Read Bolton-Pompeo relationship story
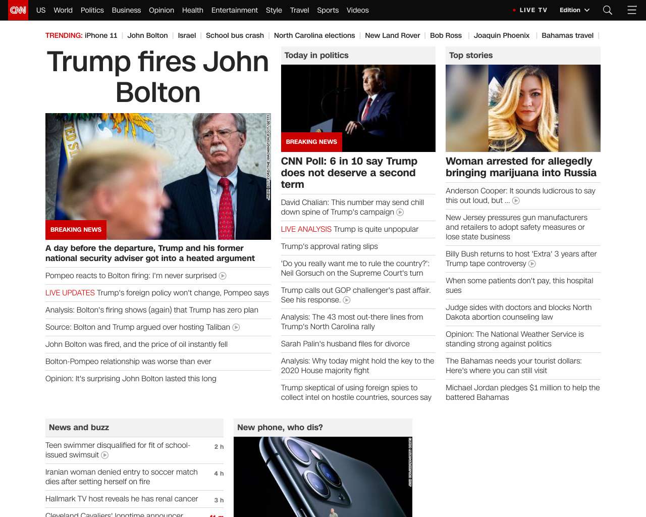Viewport: 646px width, 517px height. pos(128,361)
